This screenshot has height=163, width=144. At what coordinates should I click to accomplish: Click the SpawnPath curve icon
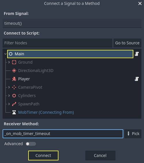pyautogui.click(x=14, y=104)
